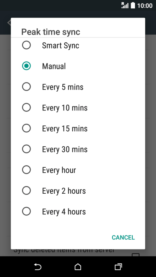Tap the roaming signal strength icon

click(x=125, y=5)
